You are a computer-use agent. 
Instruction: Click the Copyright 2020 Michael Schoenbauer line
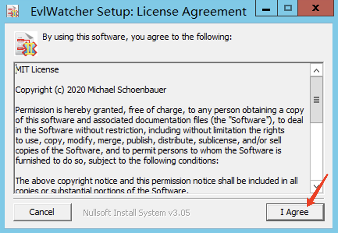[91, 90]
